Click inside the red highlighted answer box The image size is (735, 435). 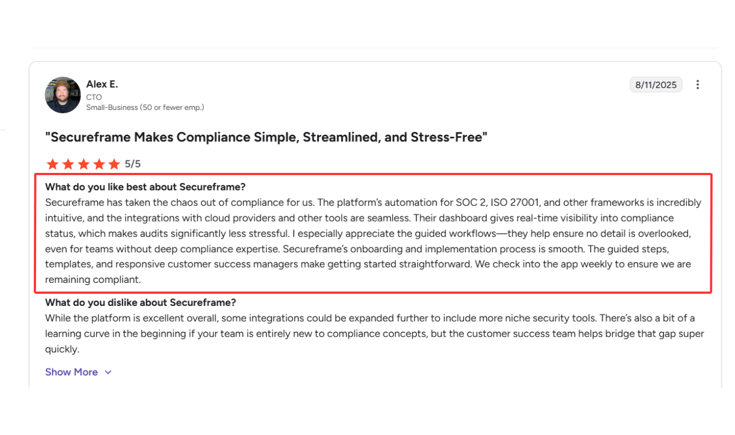374,233
